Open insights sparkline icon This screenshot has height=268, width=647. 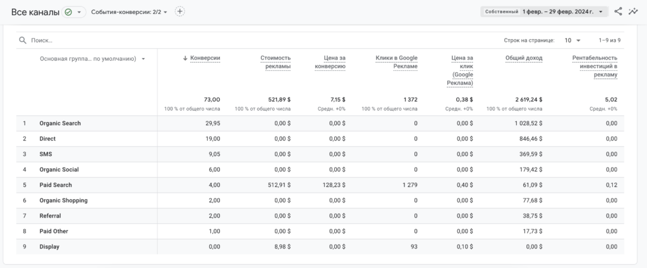[633, 11]
